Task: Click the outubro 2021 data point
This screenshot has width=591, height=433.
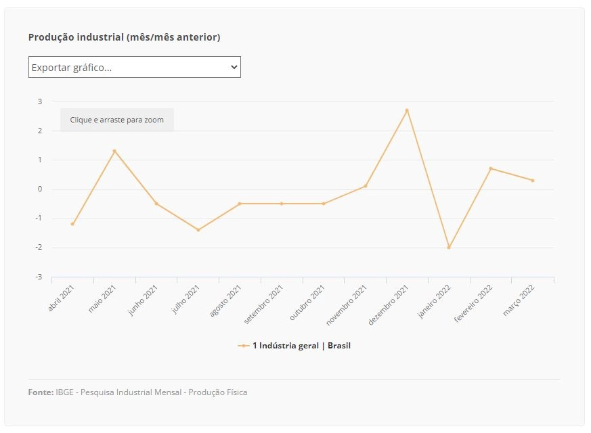Action: click(x=324, y=204)
